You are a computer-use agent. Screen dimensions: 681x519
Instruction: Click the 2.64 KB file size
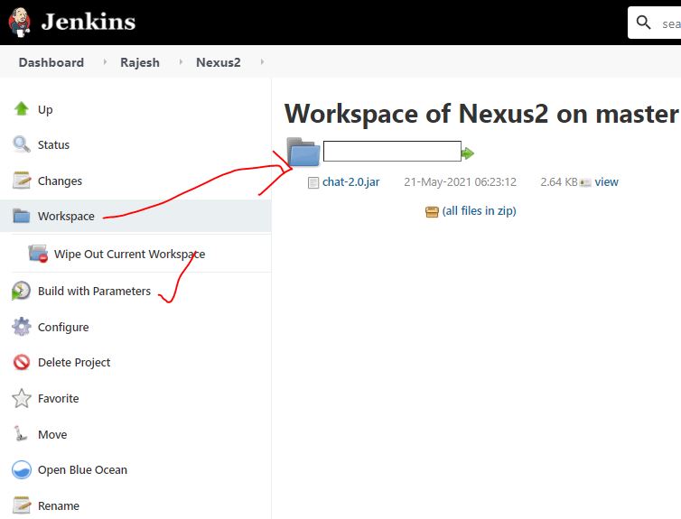click(x=559, y=181)
